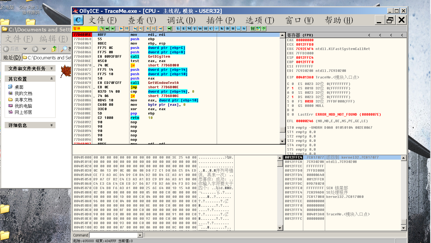Image resolution: width=431 pixels, height=243 pixels.
Task: Expand the 文件和文件夹任务 section
Action: [x=51, y=68]
